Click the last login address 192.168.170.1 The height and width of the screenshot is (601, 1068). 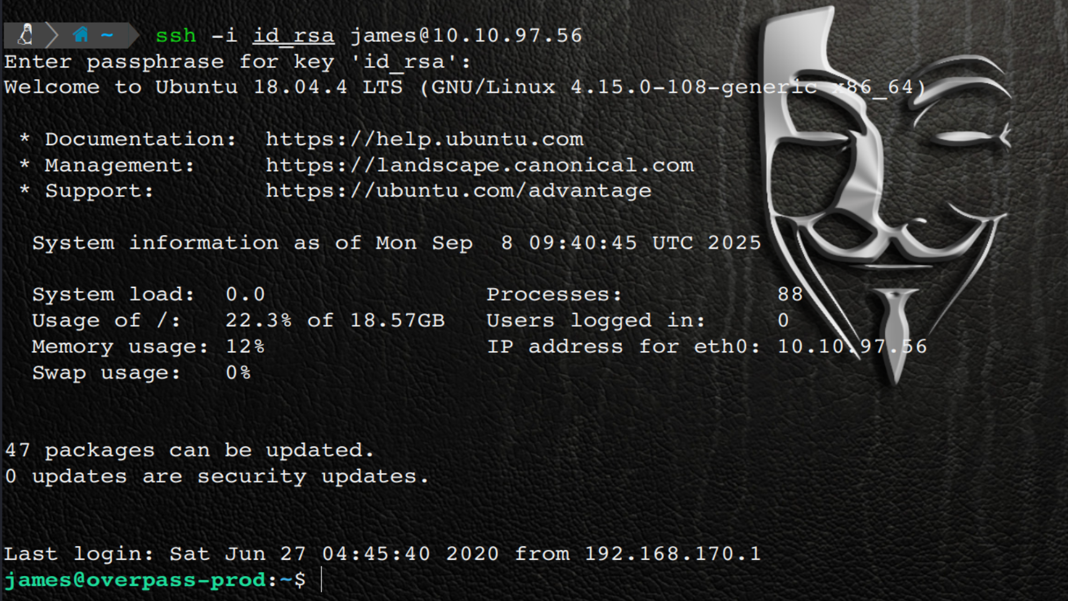coord(672,554)
